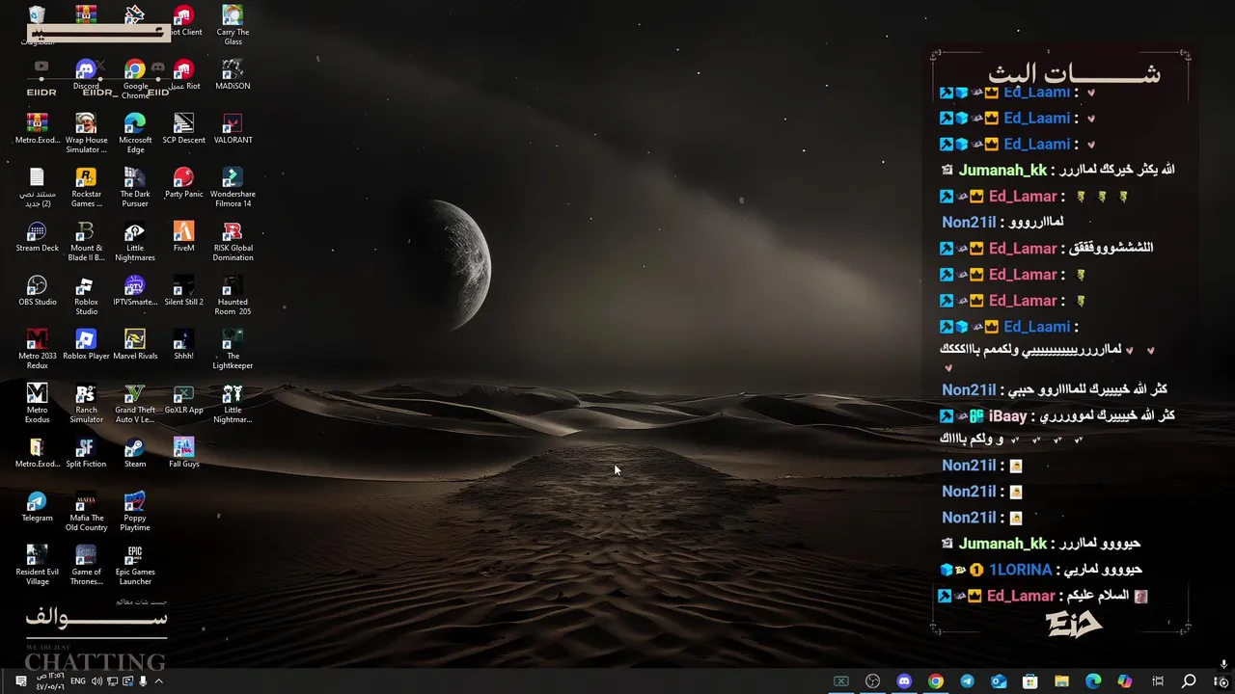Expand hidden system tray icons chevron
1235x694 pixels.
158,681
